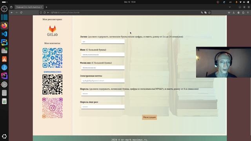Open Firefox View icon beside the tab

11,7
